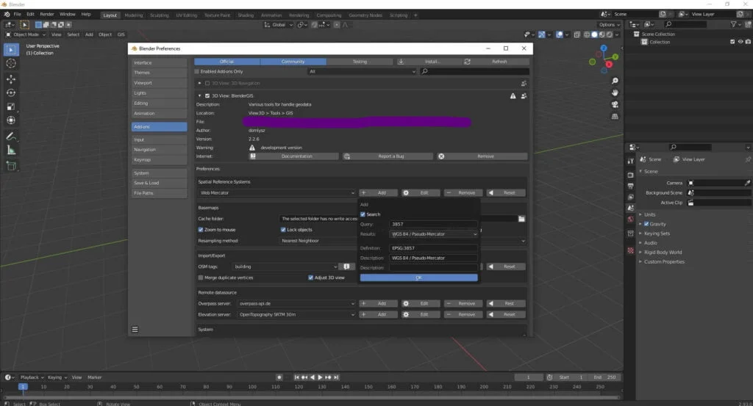753x406 pixels.
Task: Collapse the 3D View: BlenderGIS add-on expander
Action: pos(200,96)
